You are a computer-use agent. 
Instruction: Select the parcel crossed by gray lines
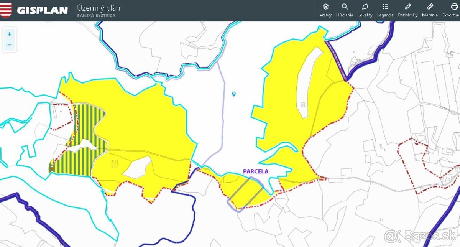[x=245, y=192]
